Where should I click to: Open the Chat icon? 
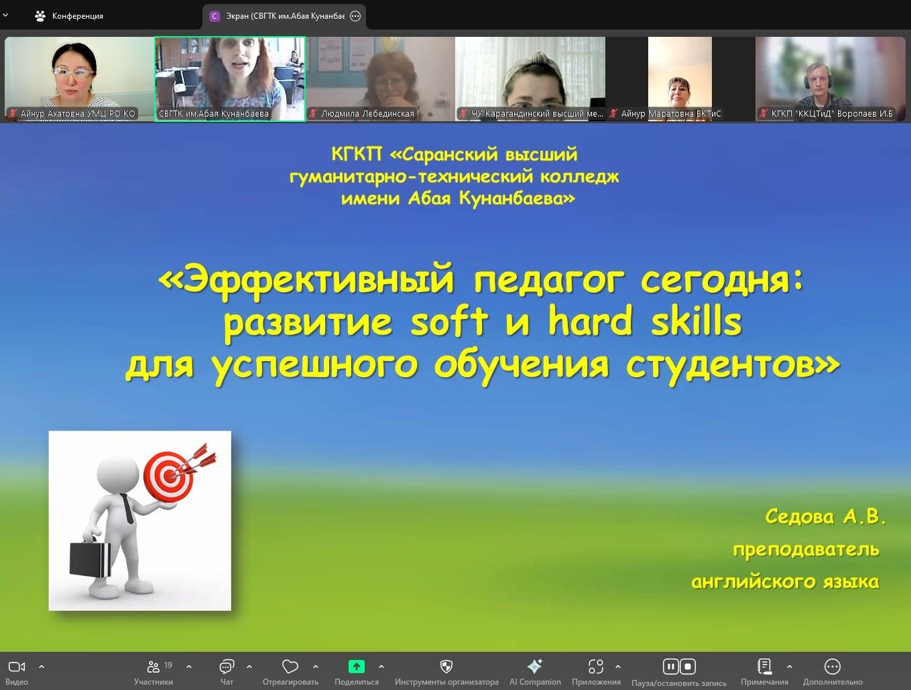point(227,667)
